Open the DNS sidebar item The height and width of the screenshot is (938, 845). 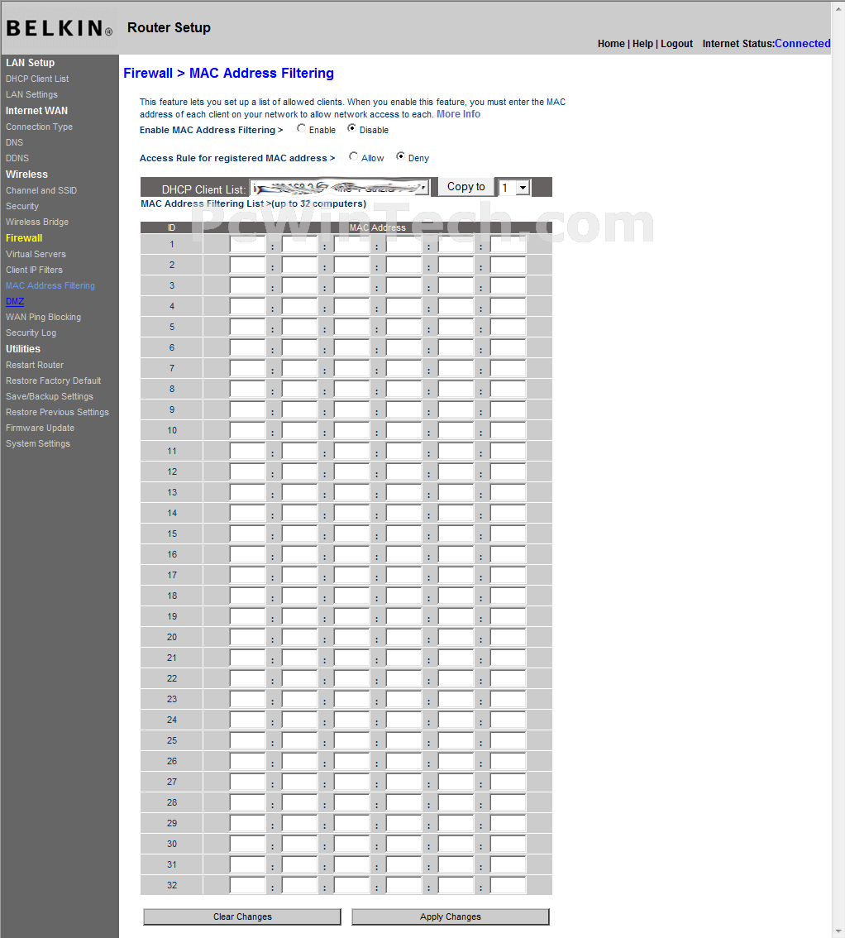[x=14, y=142]
